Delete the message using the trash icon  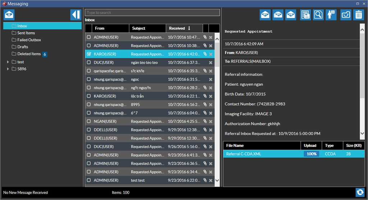[359, 15]
